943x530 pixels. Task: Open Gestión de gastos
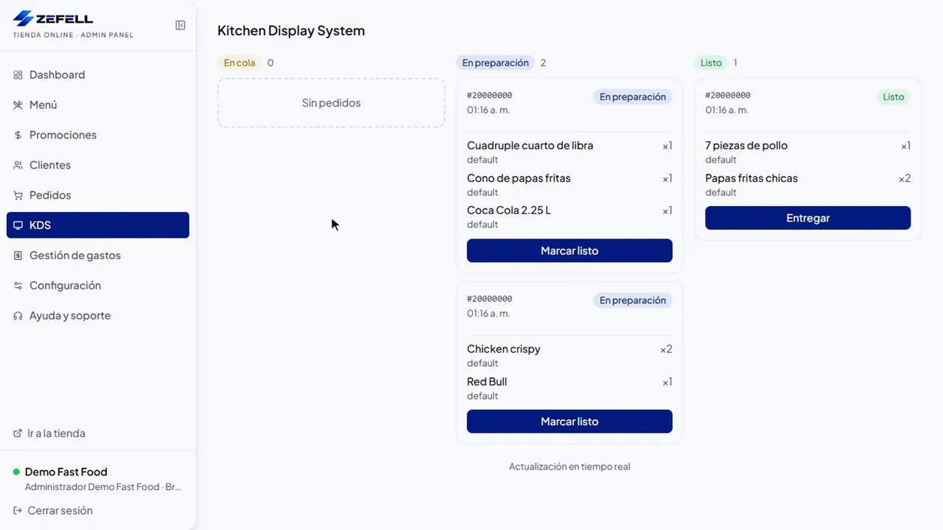click(x=98, y=255)
